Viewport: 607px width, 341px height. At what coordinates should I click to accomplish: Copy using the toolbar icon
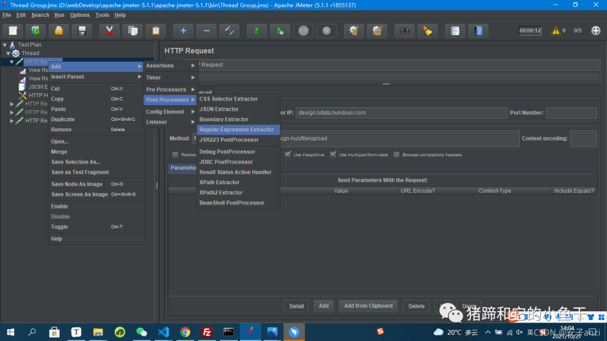point(133,30)
